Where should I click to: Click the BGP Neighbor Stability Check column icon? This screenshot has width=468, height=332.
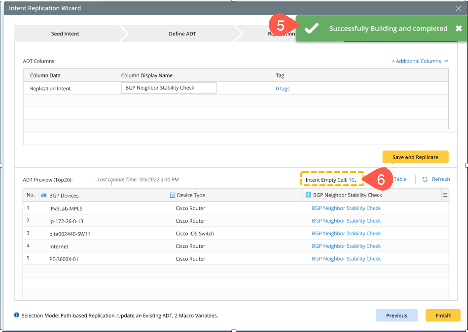(308, 195)
